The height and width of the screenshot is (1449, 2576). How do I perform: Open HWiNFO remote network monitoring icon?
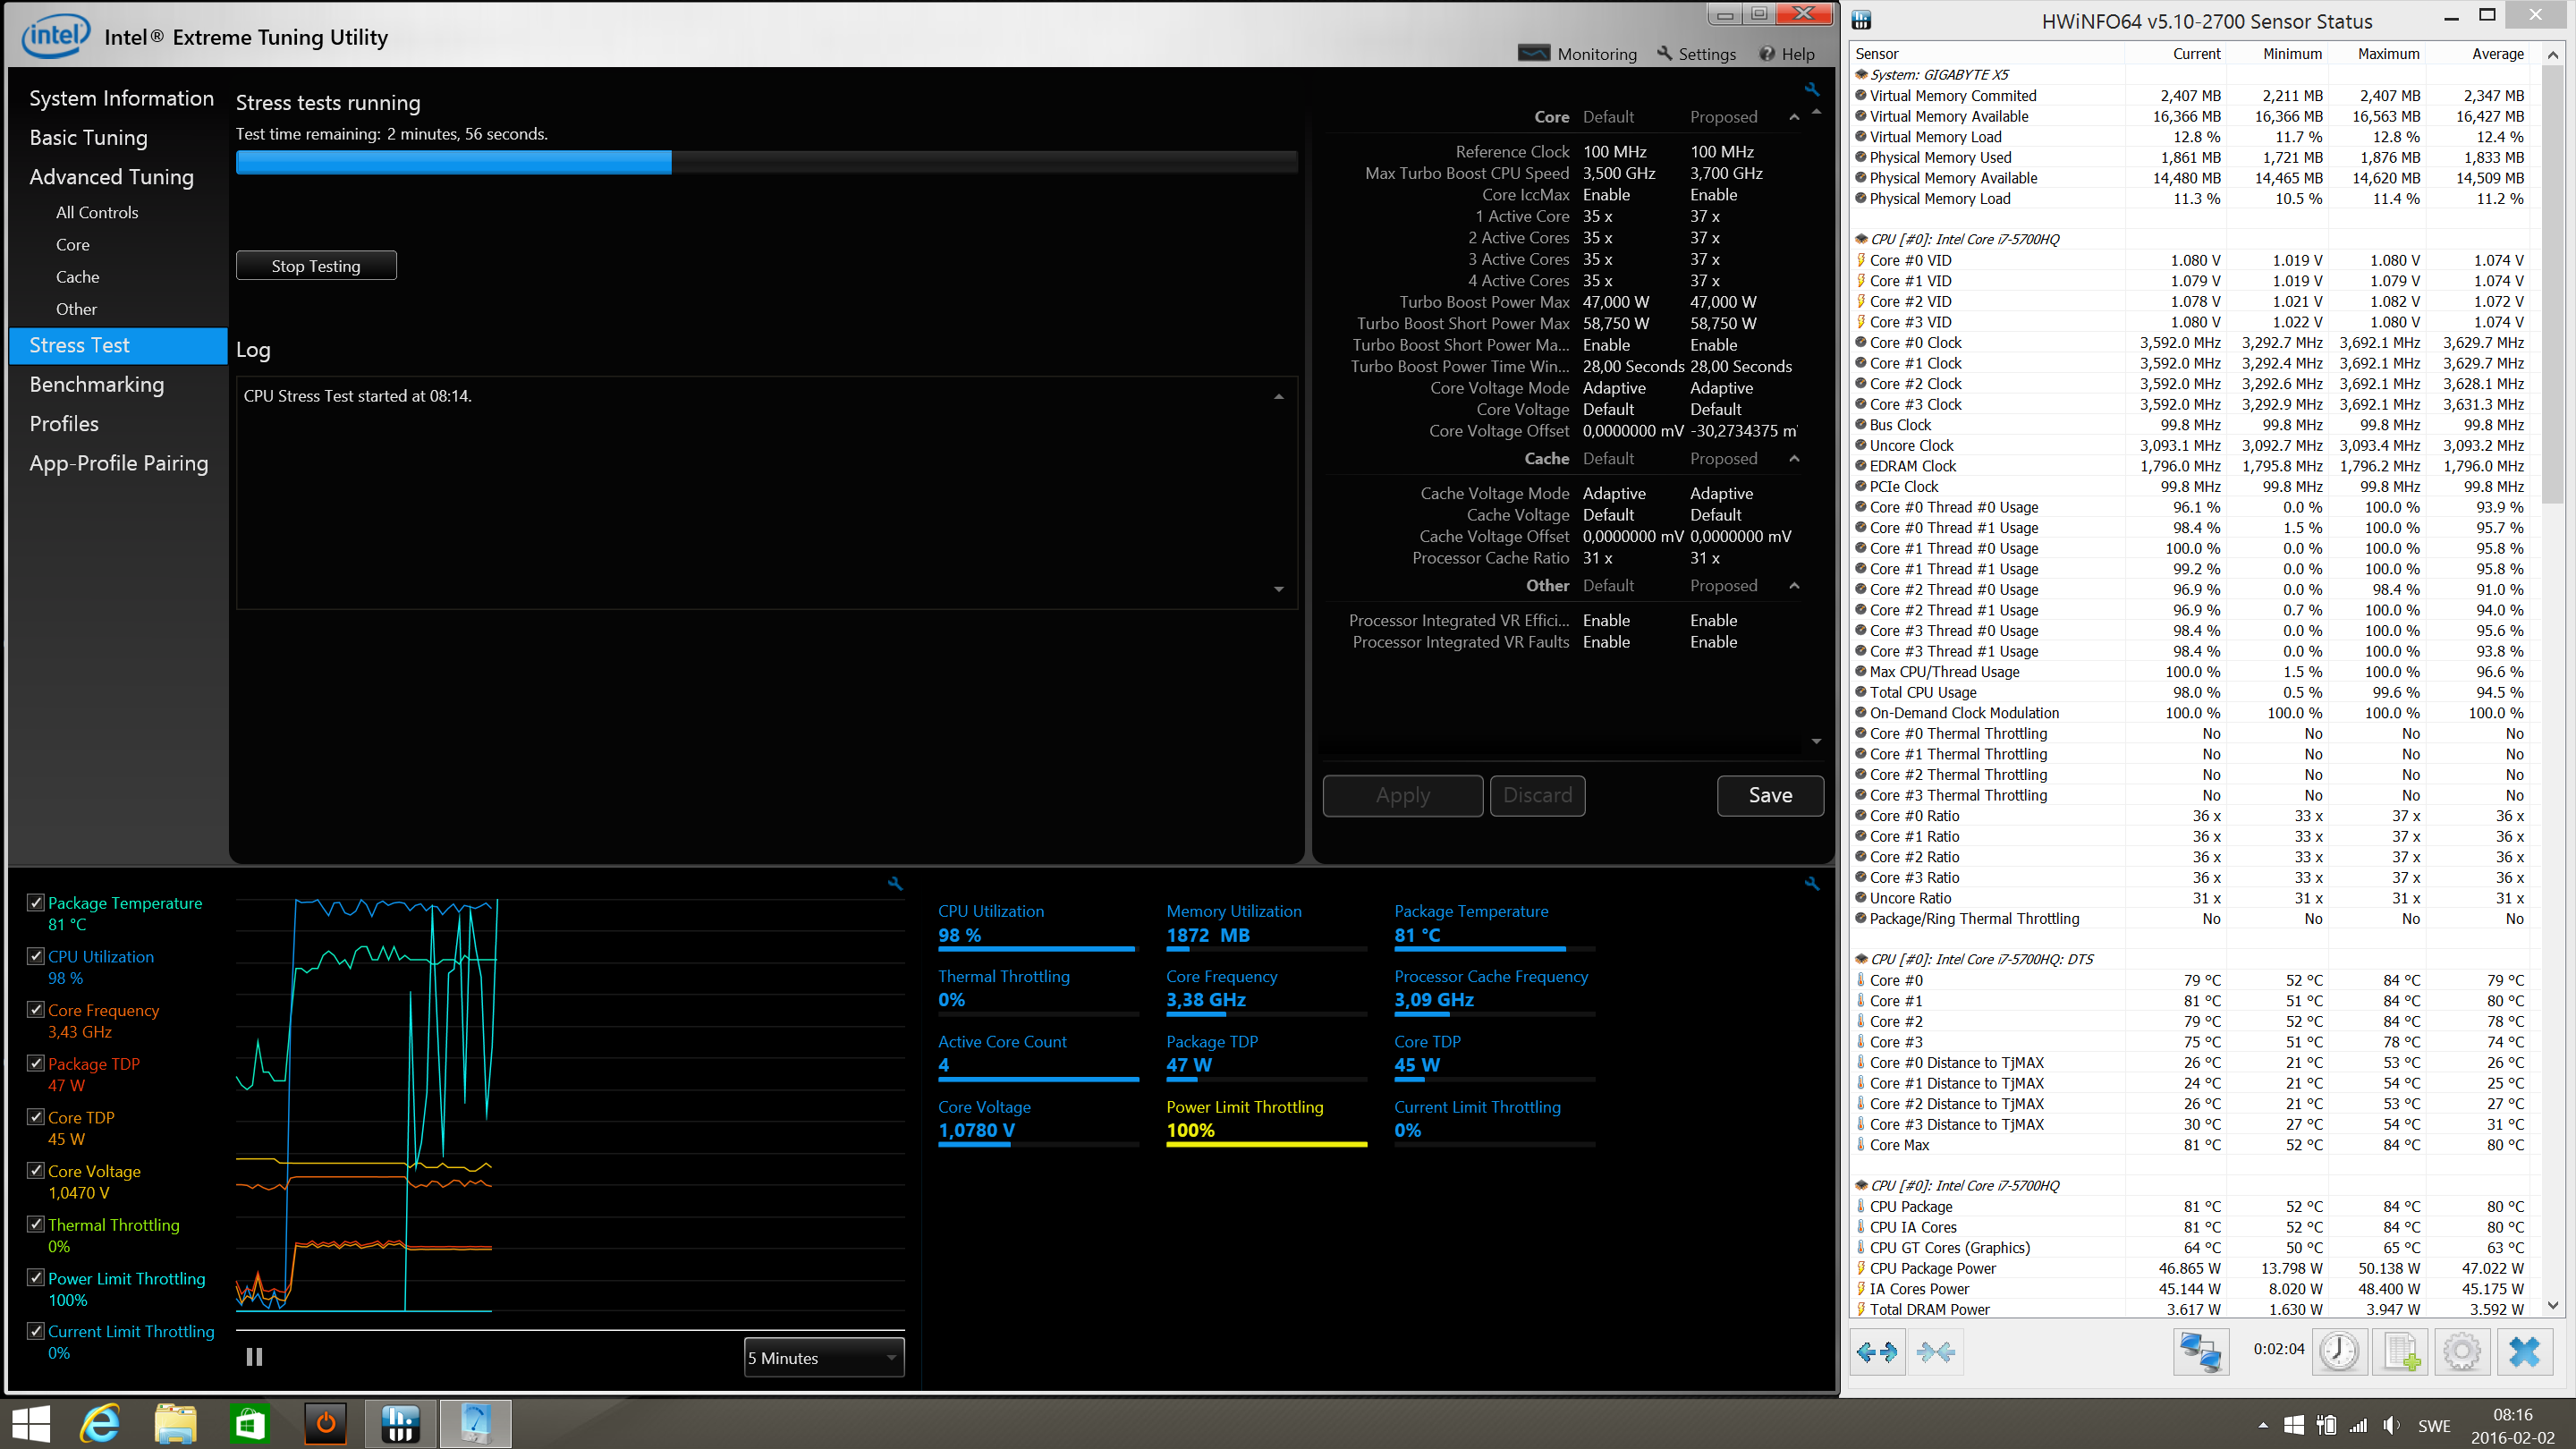(2200, 1352)
